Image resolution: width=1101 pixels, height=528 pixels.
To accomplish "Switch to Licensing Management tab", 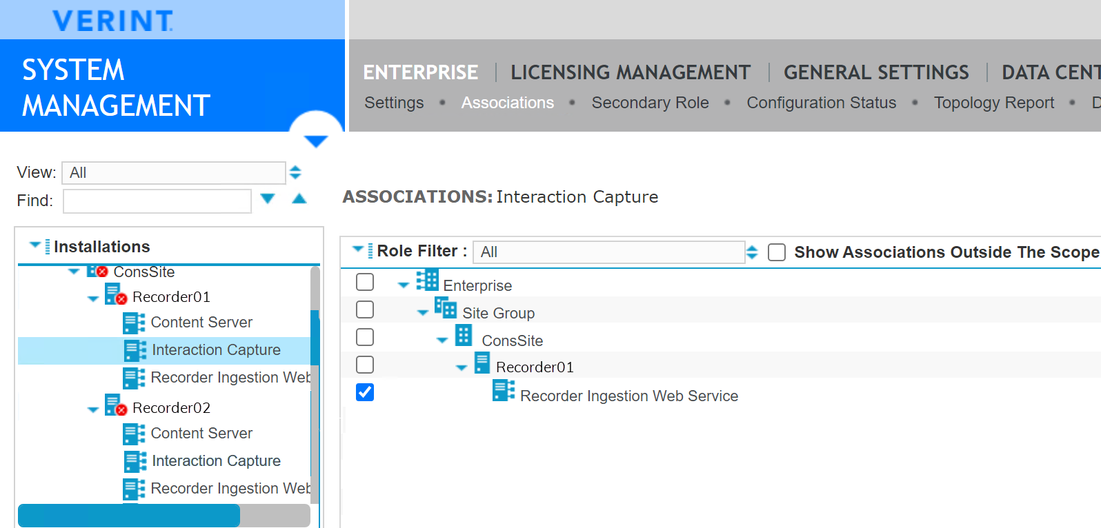I will coord(631,72).
